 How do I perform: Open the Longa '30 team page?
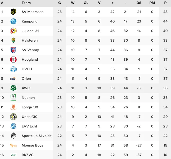click(x=29, y=107)
